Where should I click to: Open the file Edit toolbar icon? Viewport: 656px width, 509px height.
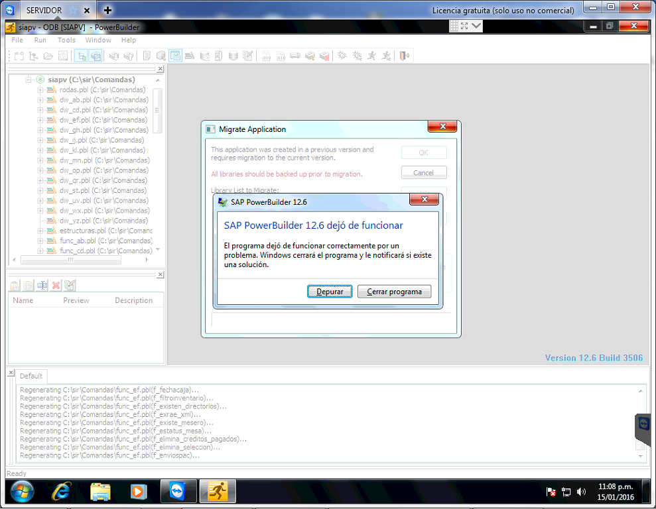tap(248, 56)
